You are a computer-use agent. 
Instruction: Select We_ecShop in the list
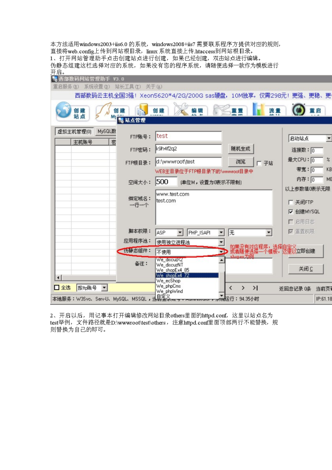(x=188, y=281)
